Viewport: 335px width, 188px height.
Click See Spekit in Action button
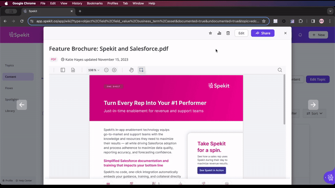click(x=211, y=170)
